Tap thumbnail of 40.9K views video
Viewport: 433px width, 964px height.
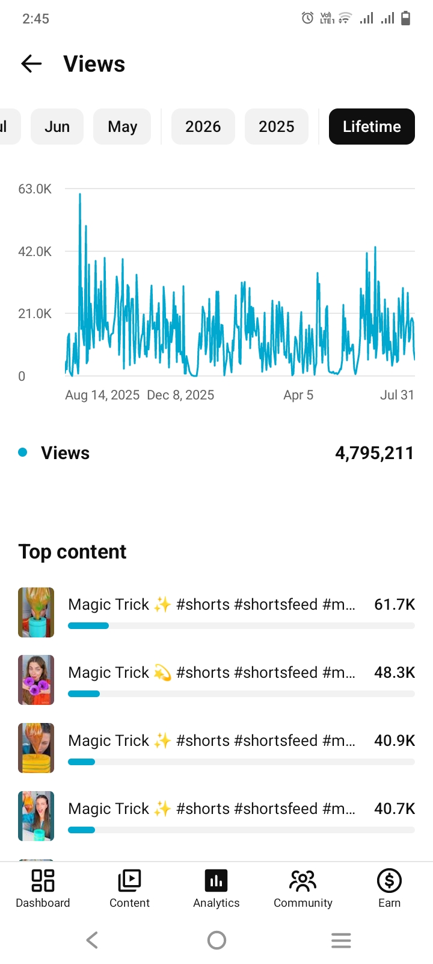point(36,748)
